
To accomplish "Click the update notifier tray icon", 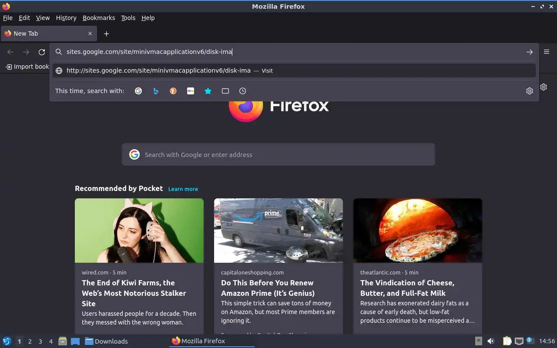I will coord(530,341).
